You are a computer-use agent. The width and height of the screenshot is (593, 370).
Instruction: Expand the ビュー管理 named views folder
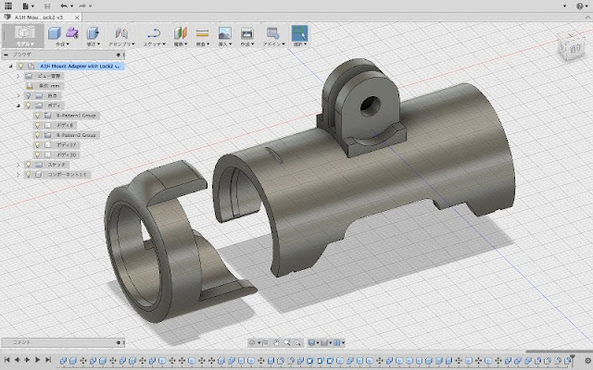[x=19, y=76]
